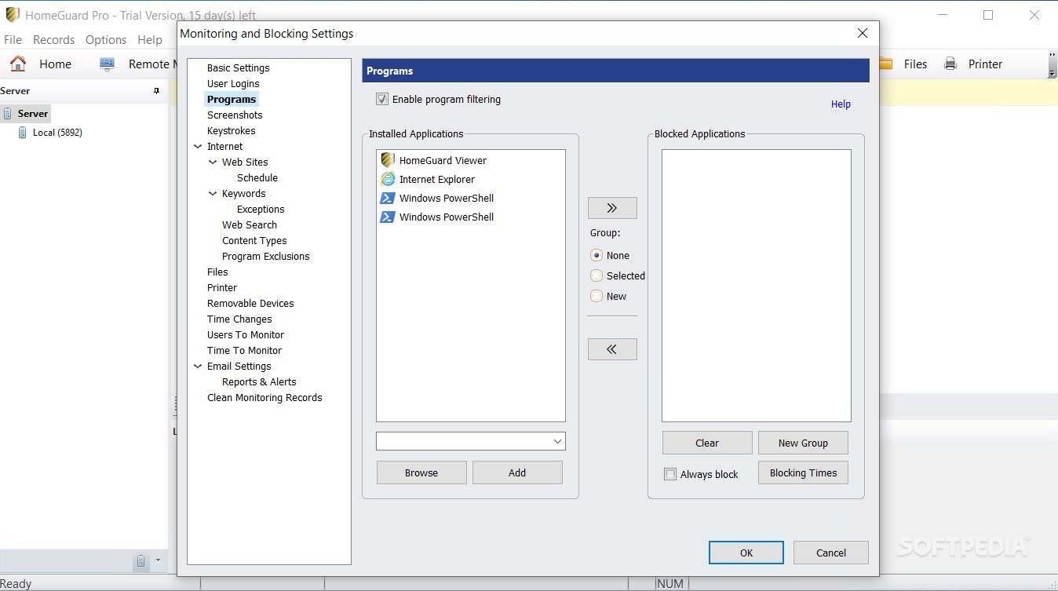Image resolution: width=1058 pixels, height=591 pixels.
Task: Open the Help menu
Action: coord(149,39)
